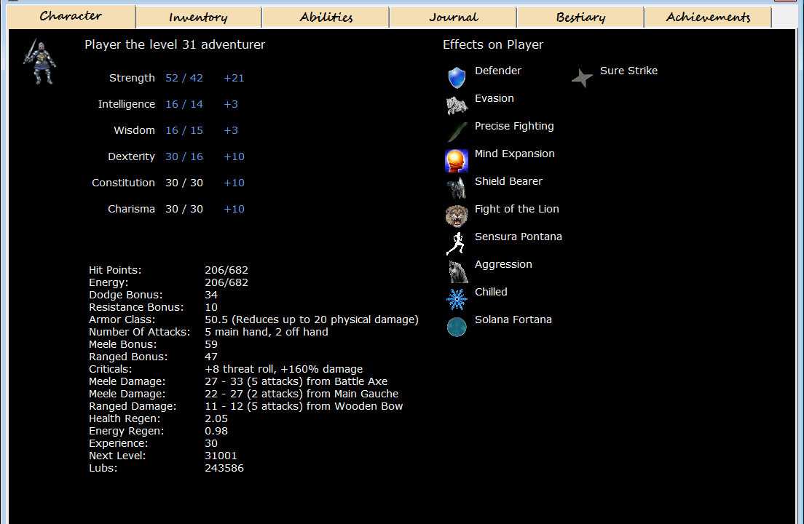Image resolution: width=804 pixels, height=524 pixels.
Task: Click the armored player character portrait
Action: tap(40, 62)
